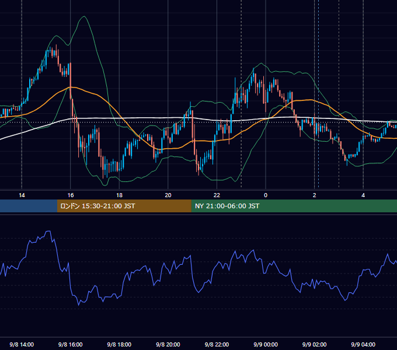The image size is (397, 350).
Task: Click the 22 hour label on time axis
Action: click(217, 195)
